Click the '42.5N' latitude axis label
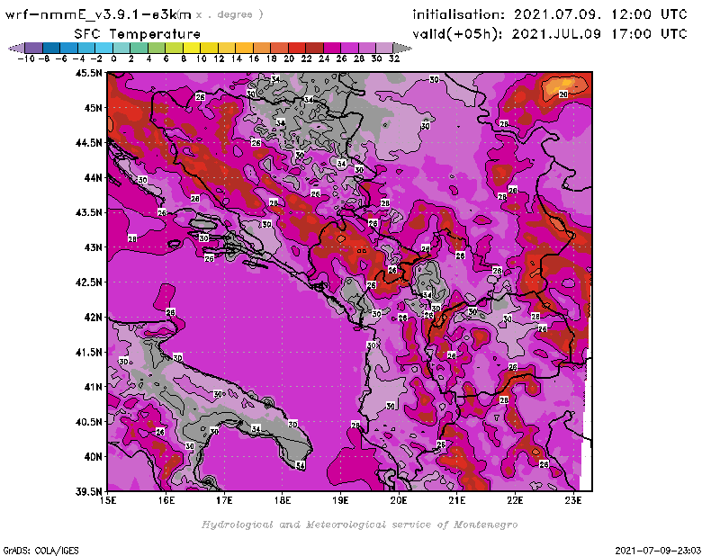This screenshot has width=720, height=556. tap(88, 282)
